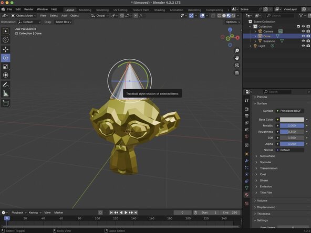Activate the Cursor tool

point(6,40)
